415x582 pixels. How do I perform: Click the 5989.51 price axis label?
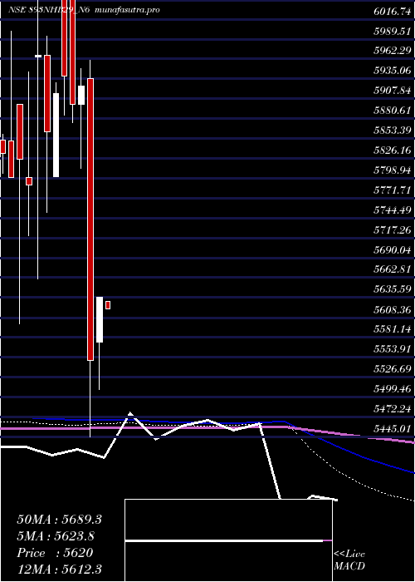393,32
